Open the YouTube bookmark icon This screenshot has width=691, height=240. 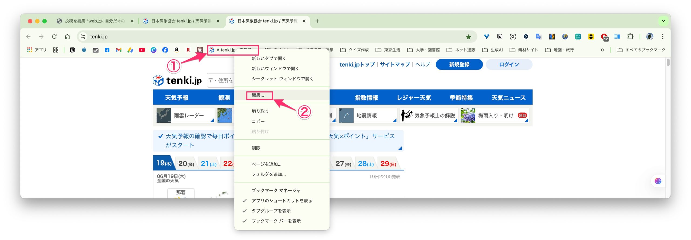pyautogui.click(x=142, y=50)
